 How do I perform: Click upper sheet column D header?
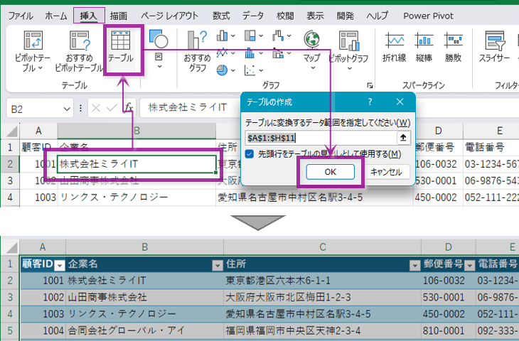click(x=438, y=131)
